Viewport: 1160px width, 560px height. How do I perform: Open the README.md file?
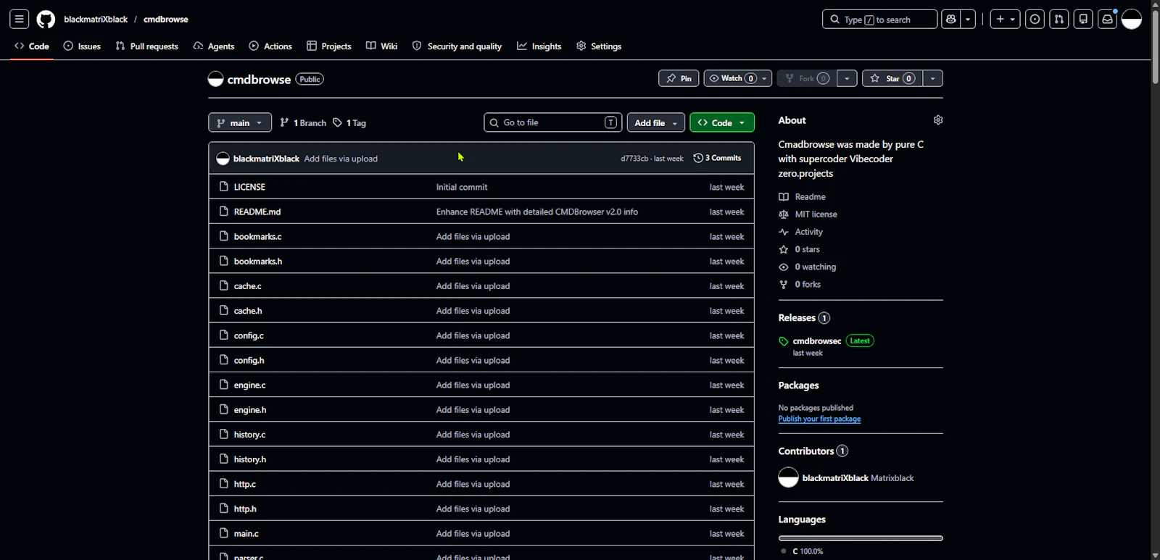257,212
